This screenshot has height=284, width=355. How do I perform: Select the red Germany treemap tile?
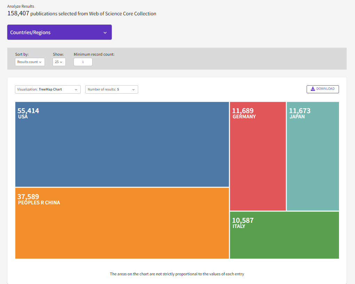pos(258,164)
